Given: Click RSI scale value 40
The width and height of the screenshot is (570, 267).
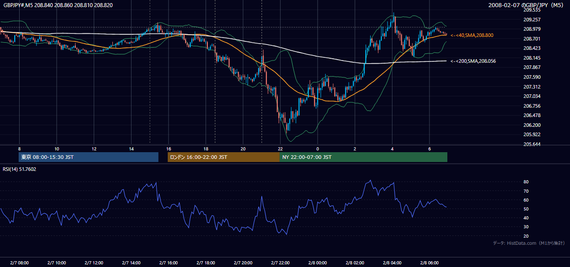Looking at the screenshot, I should (x=526, y=218).
